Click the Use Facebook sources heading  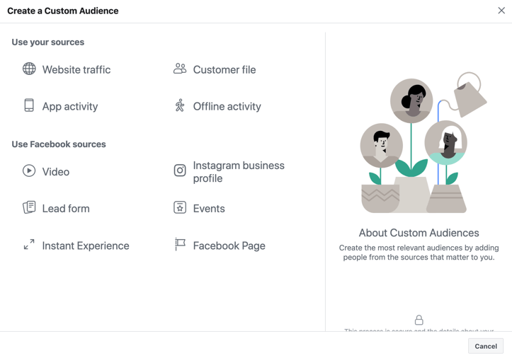click(59, 144)
